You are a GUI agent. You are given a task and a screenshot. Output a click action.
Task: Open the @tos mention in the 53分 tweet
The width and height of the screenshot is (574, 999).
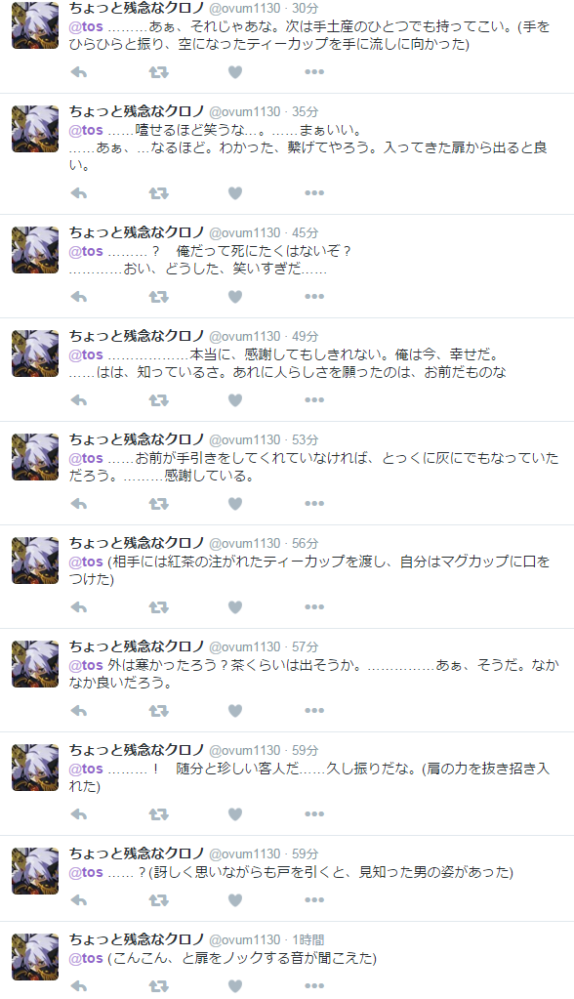click(86, 458)
